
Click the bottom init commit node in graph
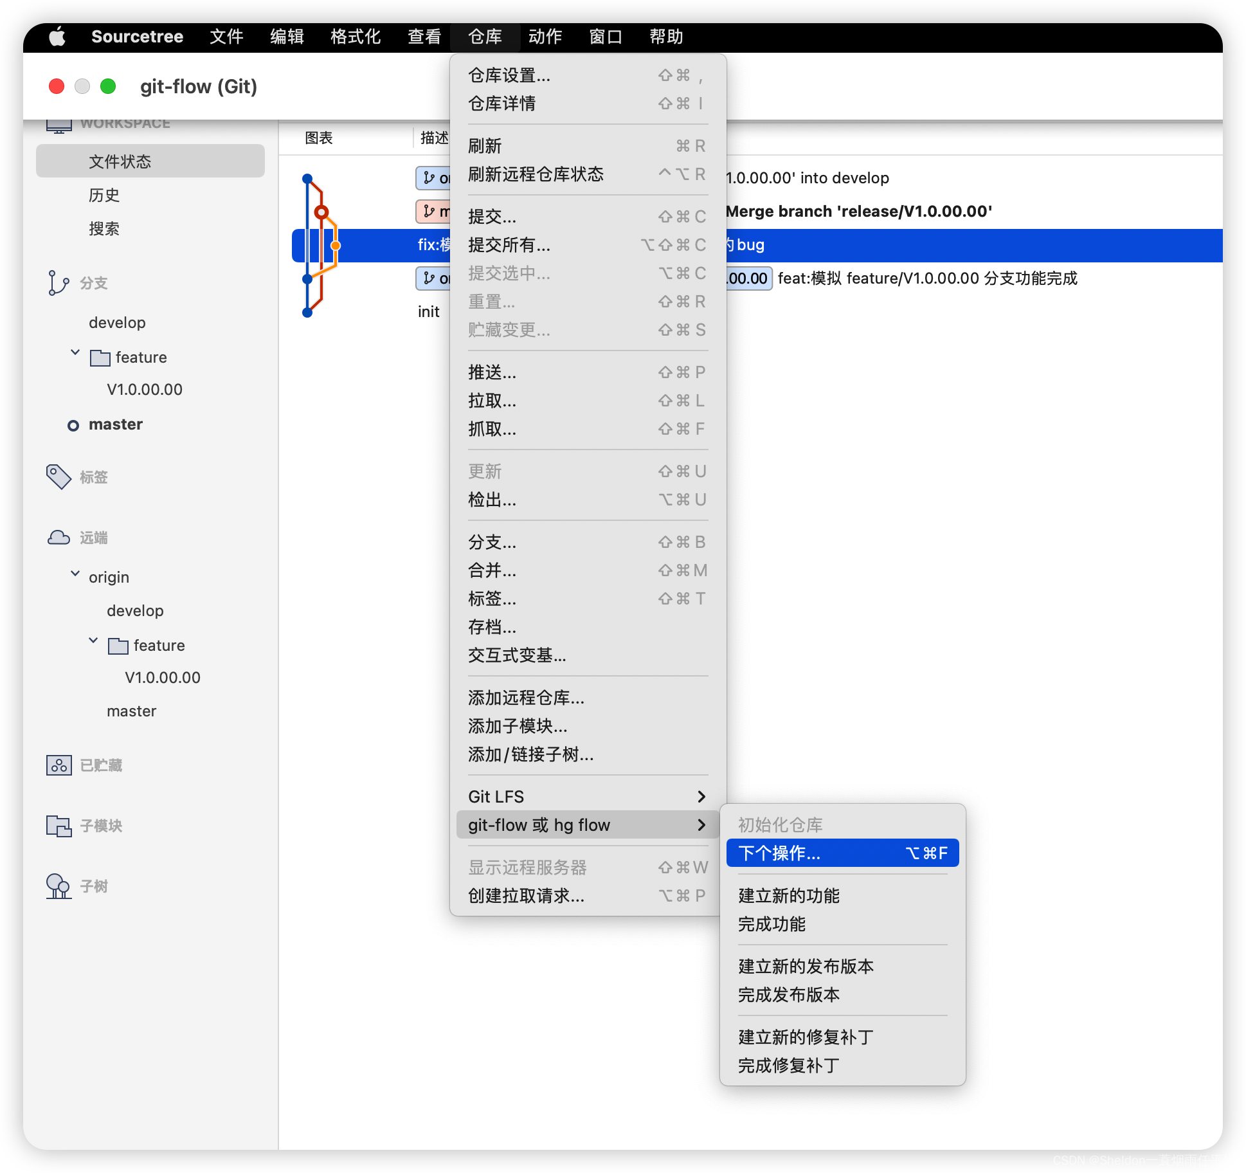click(x=307, y=313)
